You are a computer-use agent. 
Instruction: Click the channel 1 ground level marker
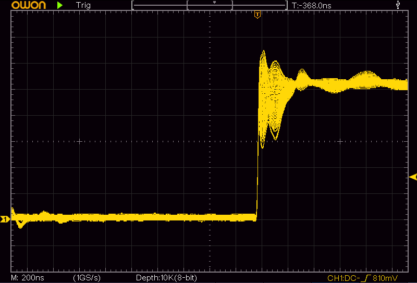pyautogui.click(x=5, y=219)
